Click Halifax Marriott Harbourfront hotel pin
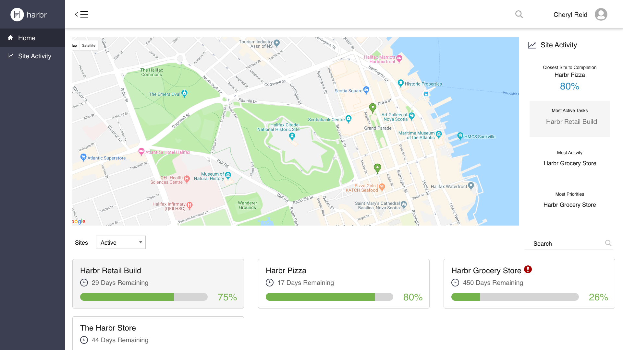 point(399,59)
